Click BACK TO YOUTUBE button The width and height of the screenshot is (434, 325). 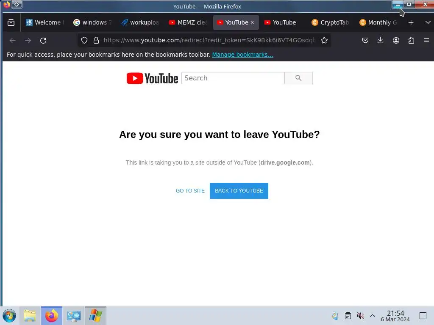(x=239, y=191)
